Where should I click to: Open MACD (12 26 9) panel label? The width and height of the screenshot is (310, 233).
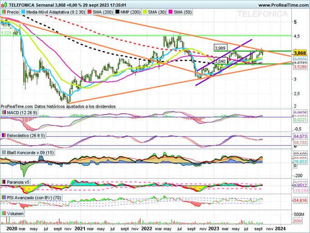(22, 112)
